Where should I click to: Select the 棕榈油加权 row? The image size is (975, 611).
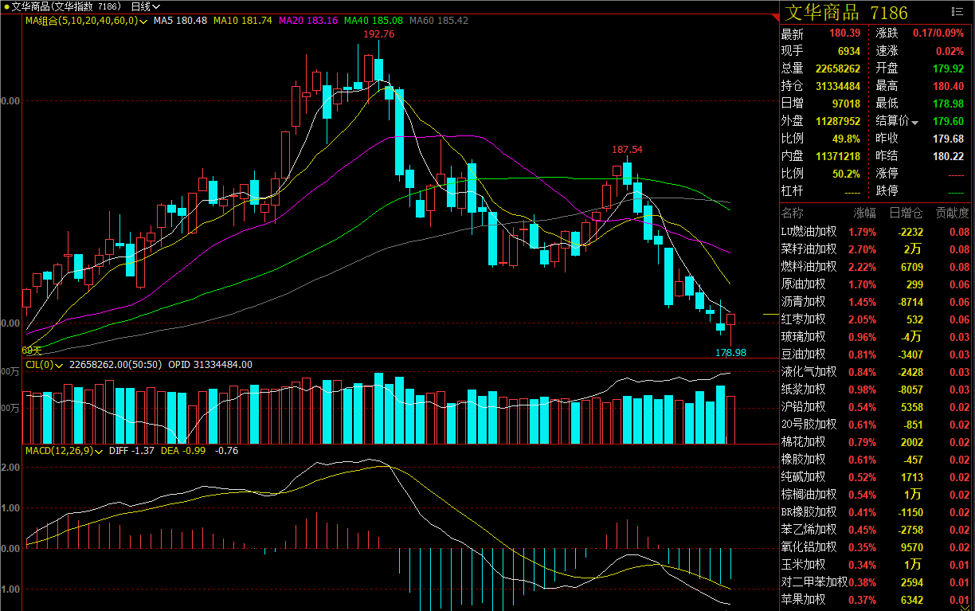point(875,495)
